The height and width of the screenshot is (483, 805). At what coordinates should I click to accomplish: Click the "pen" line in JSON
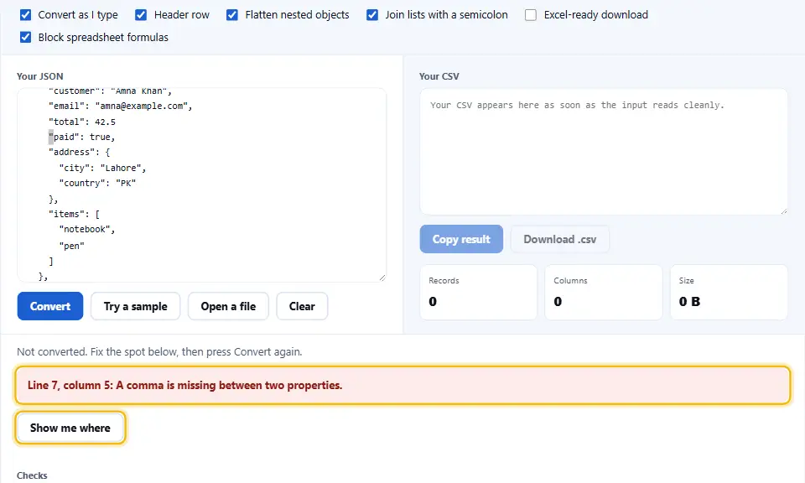pyautogui.click(x=72, y=246)
